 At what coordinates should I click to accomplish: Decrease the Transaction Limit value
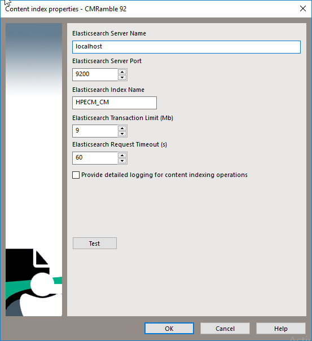click(122, 134)
